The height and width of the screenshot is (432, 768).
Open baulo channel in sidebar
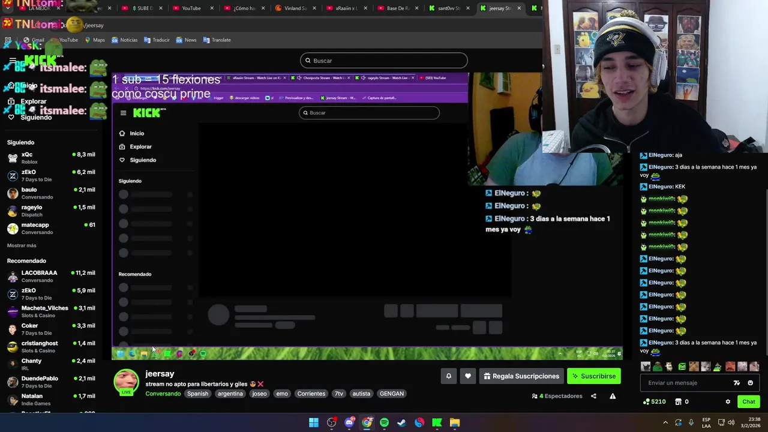tap(51, 193)
